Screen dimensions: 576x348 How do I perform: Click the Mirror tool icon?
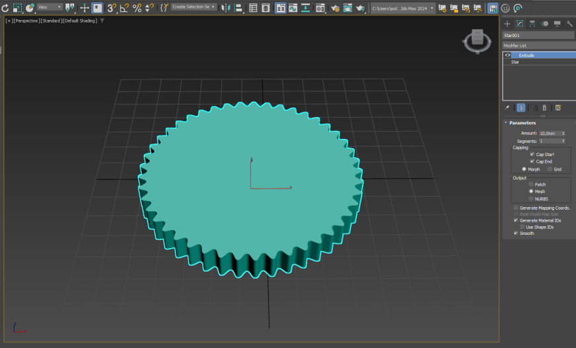point(226,8)
